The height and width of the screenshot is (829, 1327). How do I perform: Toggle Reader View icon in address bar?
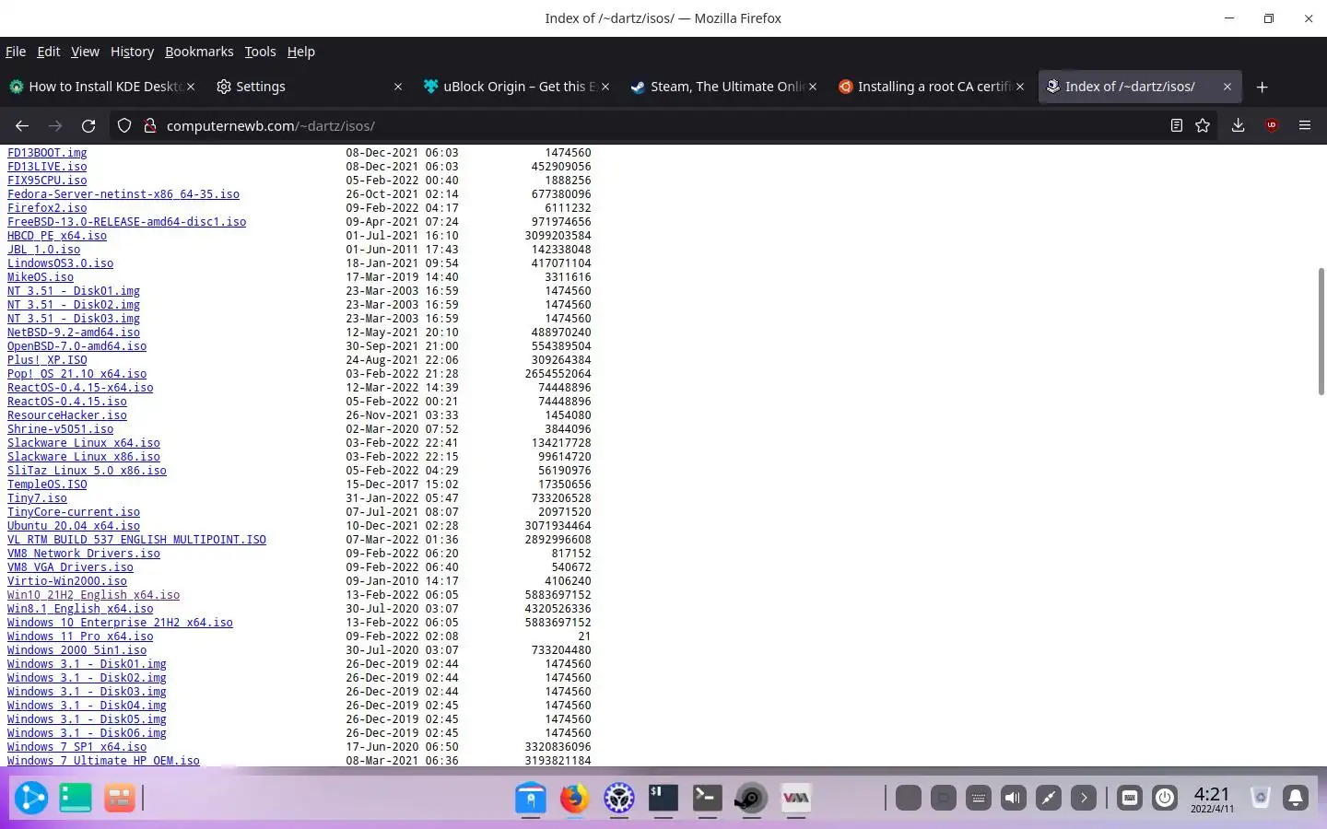coord(1177,125)
